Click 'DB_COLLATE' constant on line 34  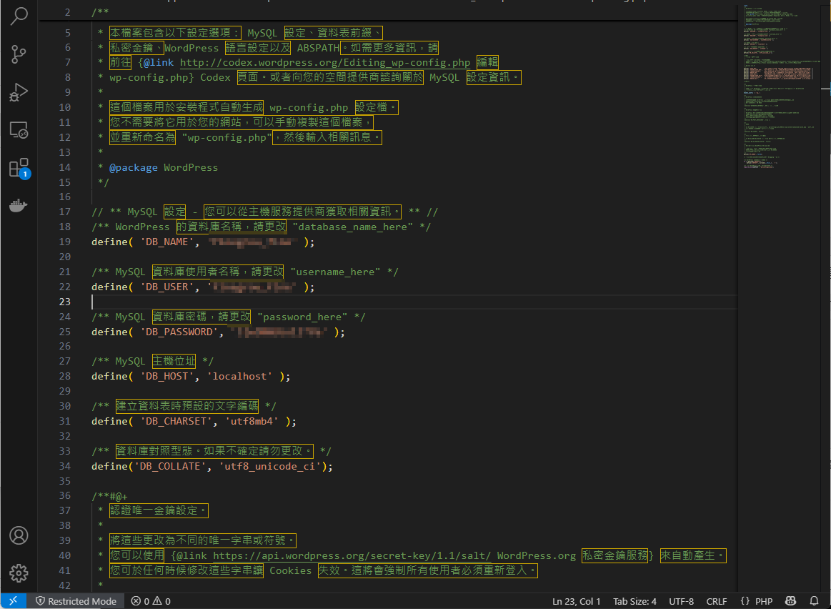click(x=170, y=467)
